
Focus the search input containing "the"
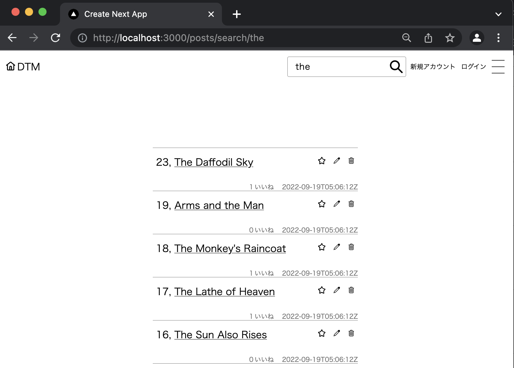tap(337, 67)
